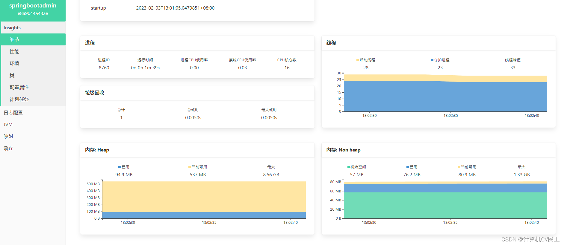This screenshot has height=245, width=564.
Task: Click the Heap 最大 label
Action: pyautogui.click(x=271, y=167)
